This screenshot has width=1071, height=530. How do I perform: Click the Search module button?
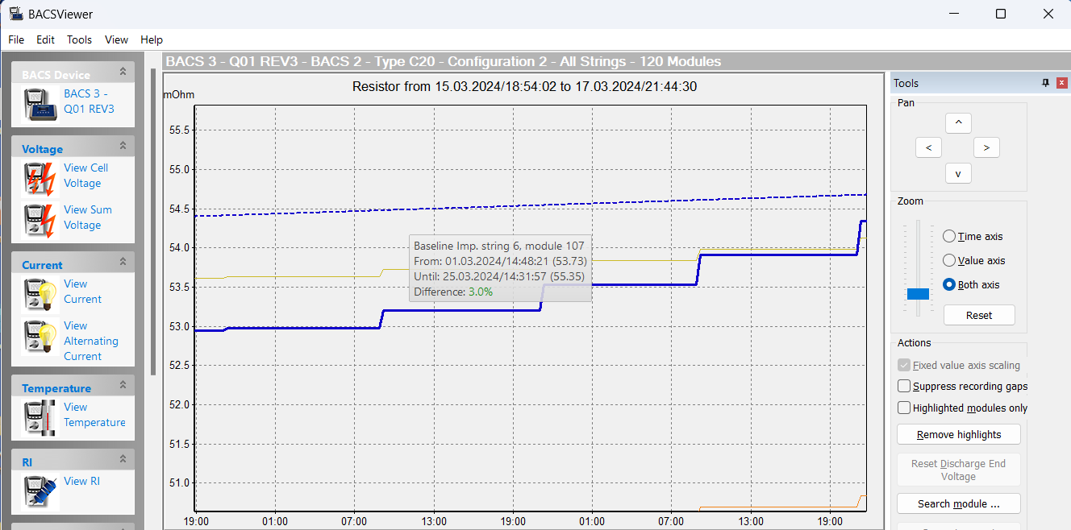[958, 504]
